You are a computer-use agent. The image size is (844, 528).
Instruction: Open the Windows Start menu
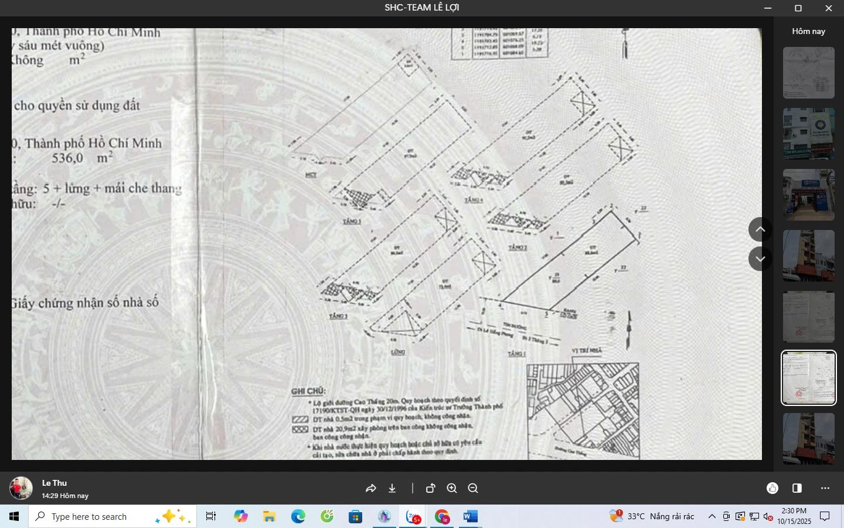coord(14,516)
